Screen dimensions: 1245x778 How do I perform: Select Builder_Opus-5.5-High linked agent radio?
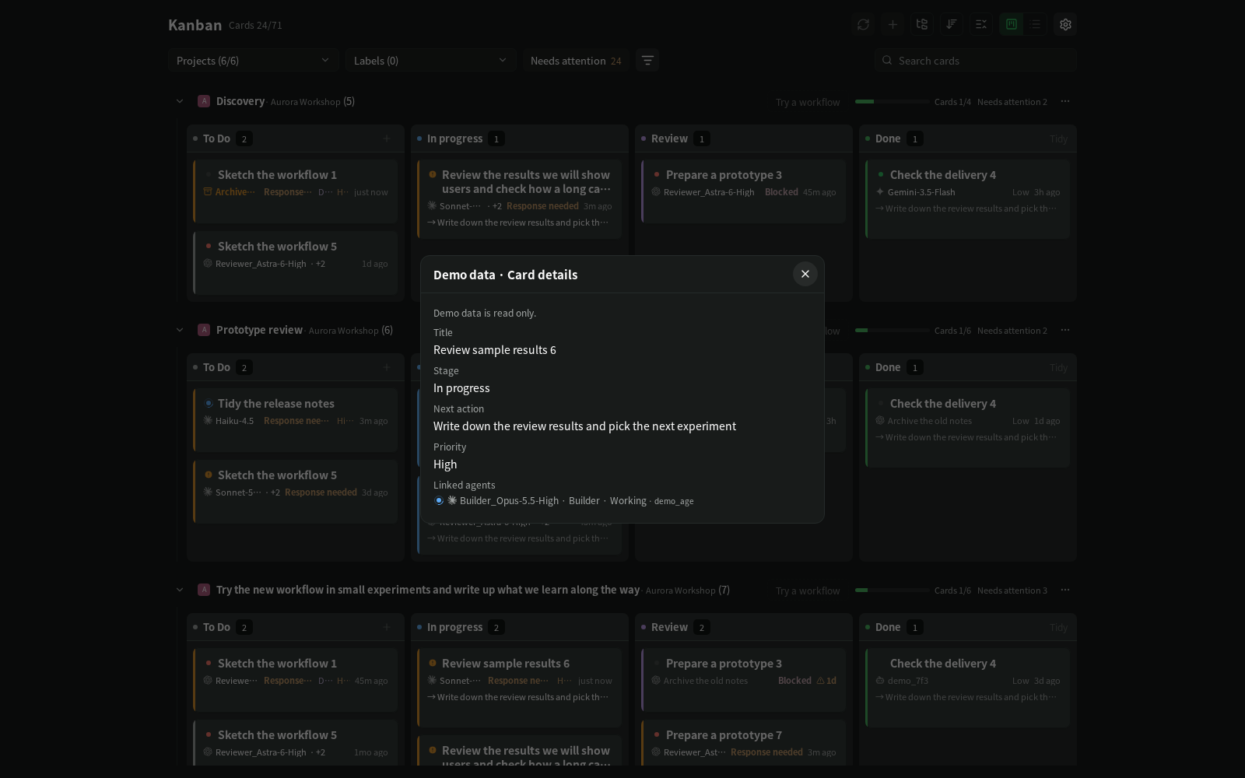tap(439, 501)
